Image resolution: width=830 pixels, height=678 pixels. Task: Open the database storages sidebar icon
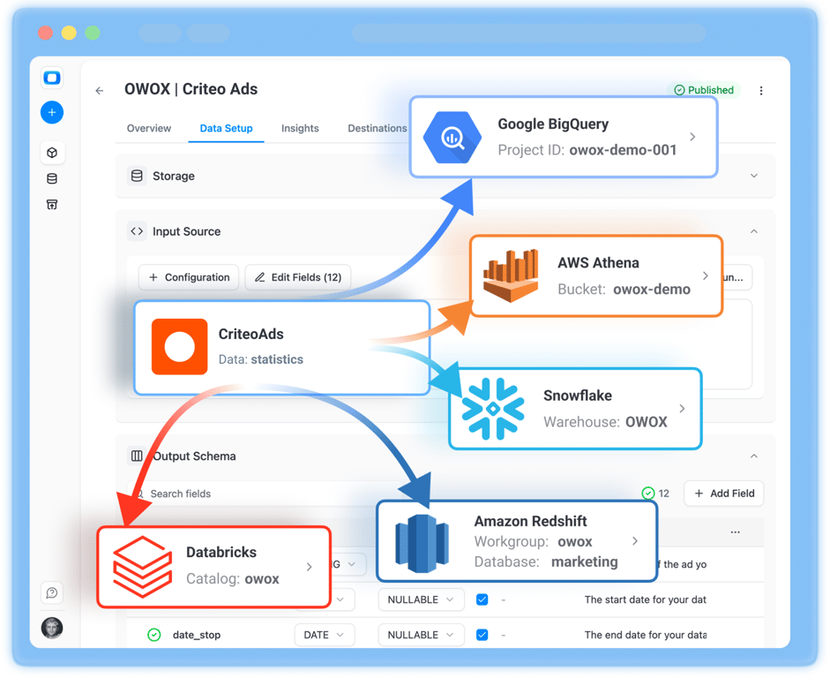52,178
